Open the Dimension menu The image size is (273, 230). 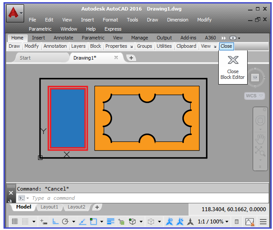tap(177, 20)
